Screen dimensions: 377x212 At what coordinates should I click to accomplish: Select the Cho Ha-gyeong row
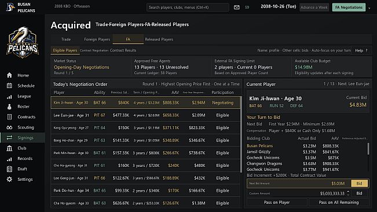pos(145,165)
